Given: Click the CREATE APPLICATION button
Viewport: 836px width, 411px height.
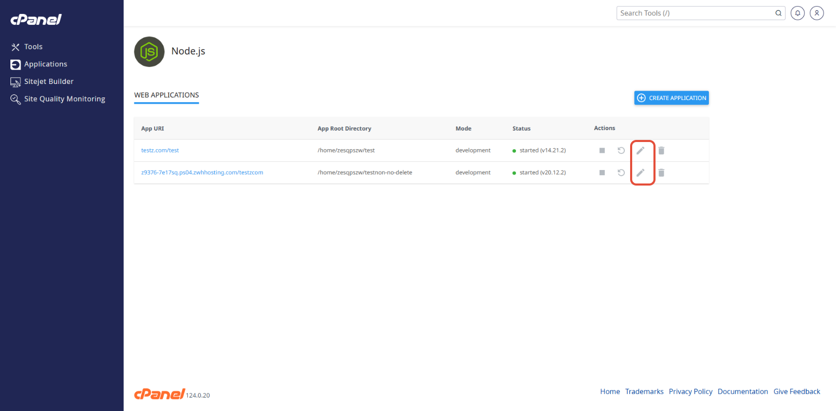Looking at the screenshot, I should click(671, 98).
